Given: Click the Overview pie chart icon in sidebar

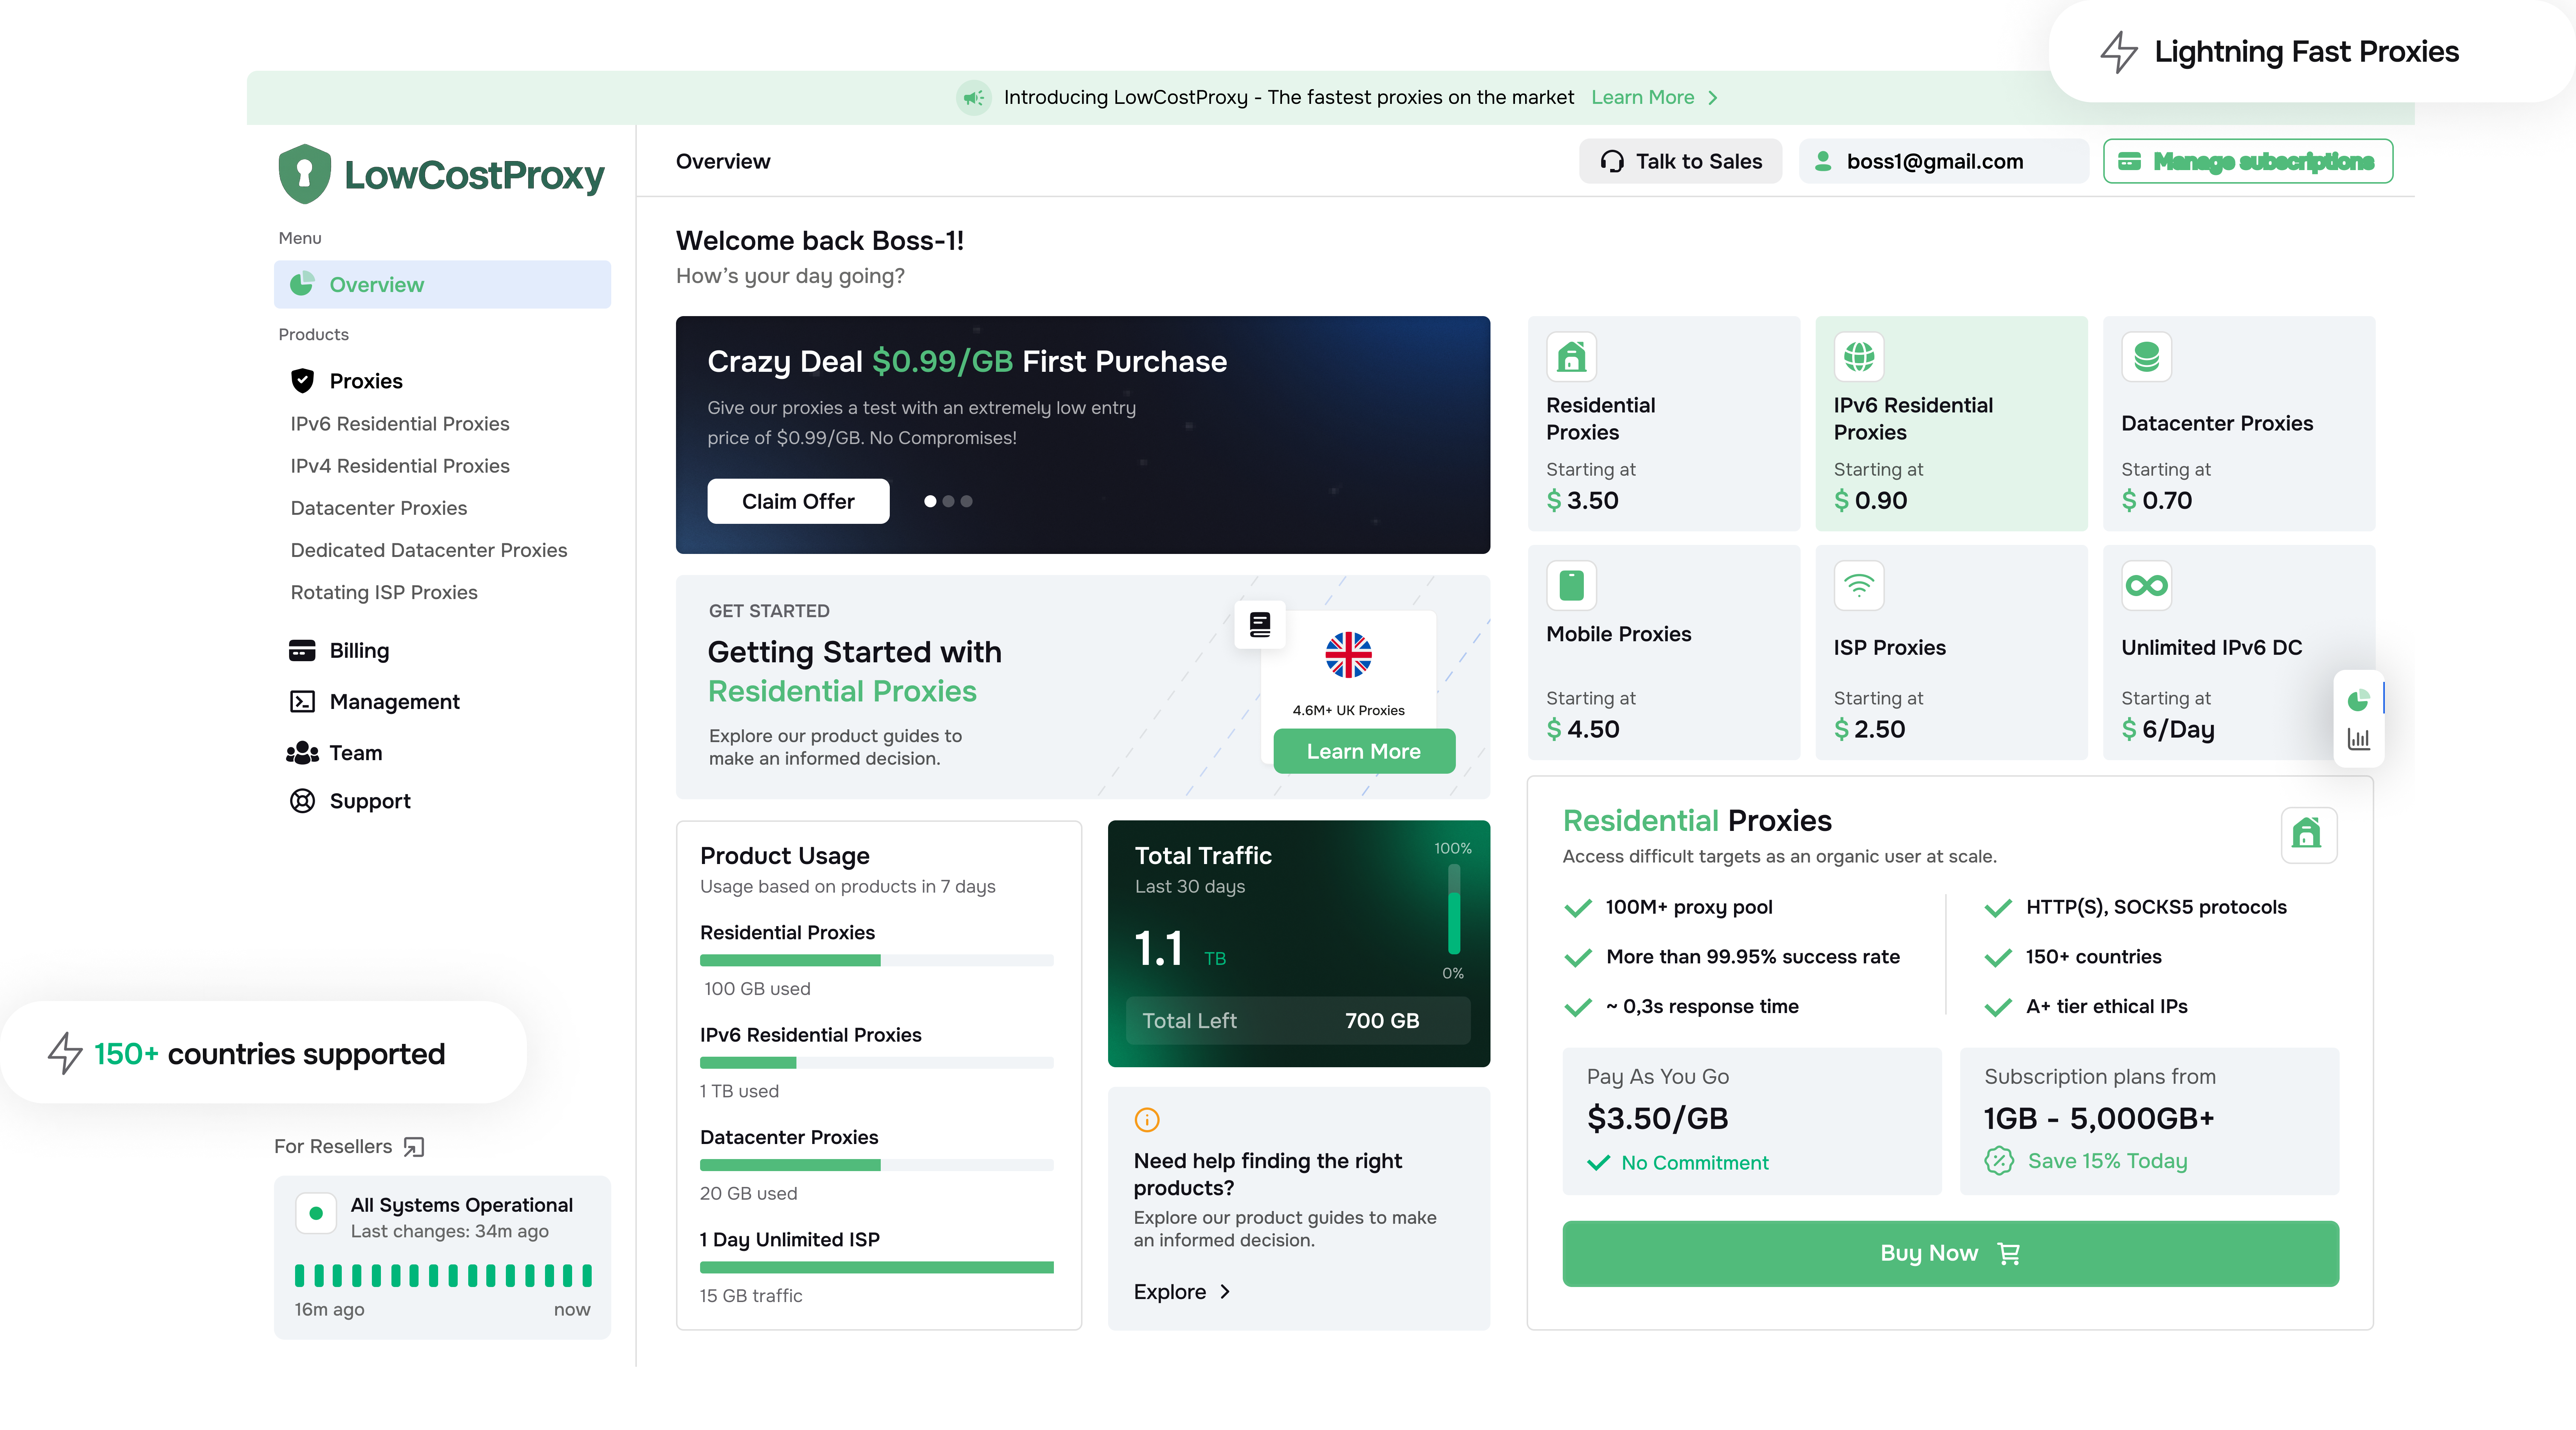Looking at the screenshot, I should [302, 284].
